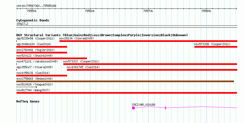Open the CMC2|NM_020188 gene label
The width and height of the screenshot is (245, 123).
tap(144, 105)
